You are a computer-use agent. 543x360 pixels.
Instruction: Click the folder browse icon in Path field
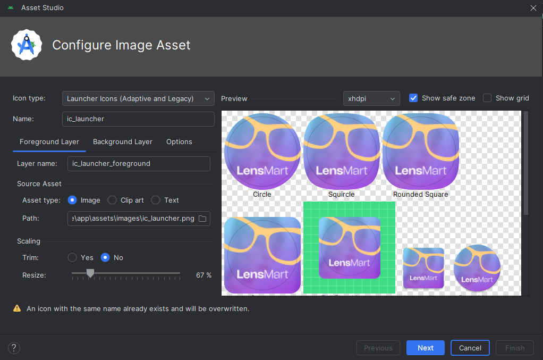pos(202,219)
